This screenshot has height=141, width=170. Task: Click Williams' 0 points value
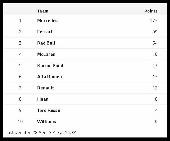(156, 121)
